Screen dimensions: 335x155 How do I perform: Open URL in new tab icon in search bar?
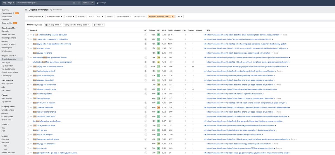tap(74, 3)
